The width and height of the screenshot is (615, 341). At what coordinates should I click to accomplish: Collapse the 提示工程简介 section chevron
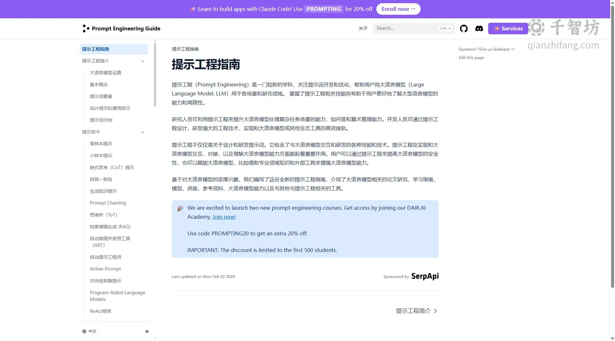pos(143,61)
